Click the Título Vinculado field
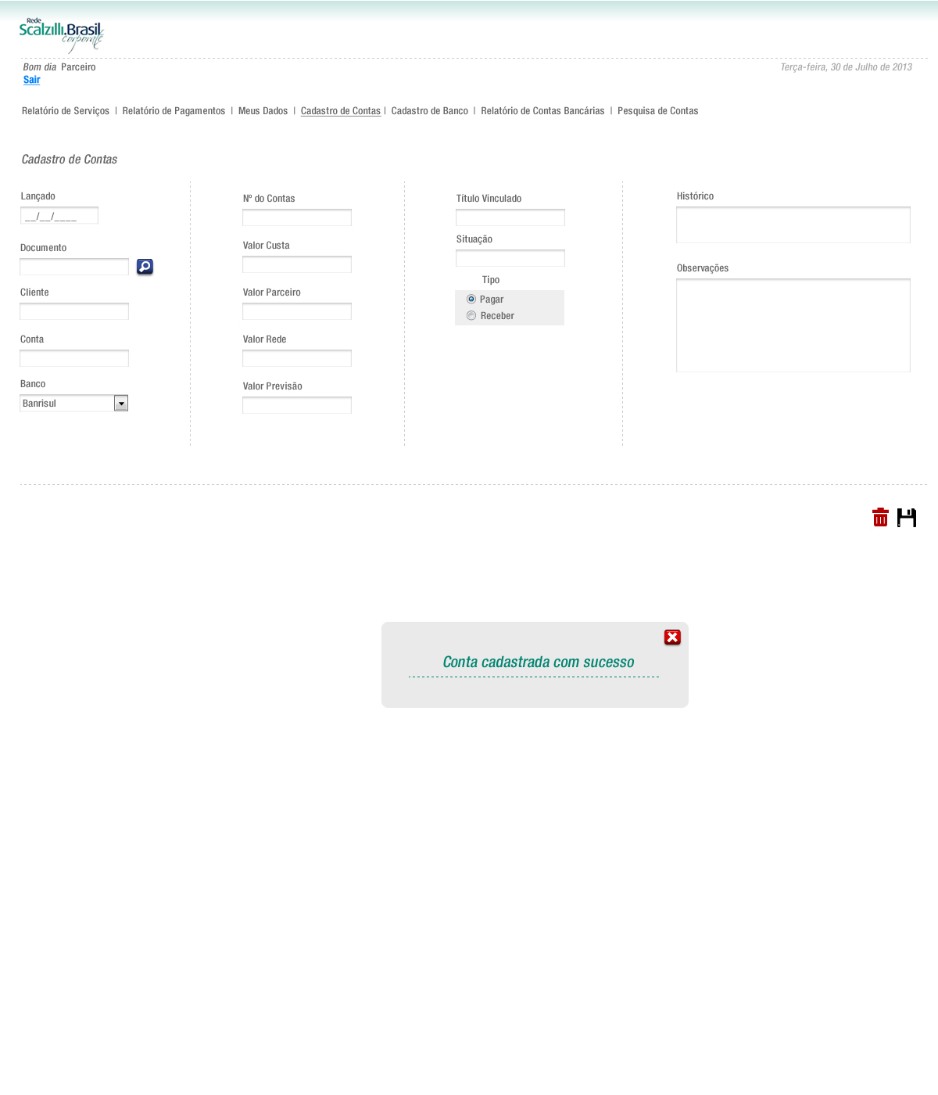The height and width of the screenshot is (1095, 938). click(510, 217)
